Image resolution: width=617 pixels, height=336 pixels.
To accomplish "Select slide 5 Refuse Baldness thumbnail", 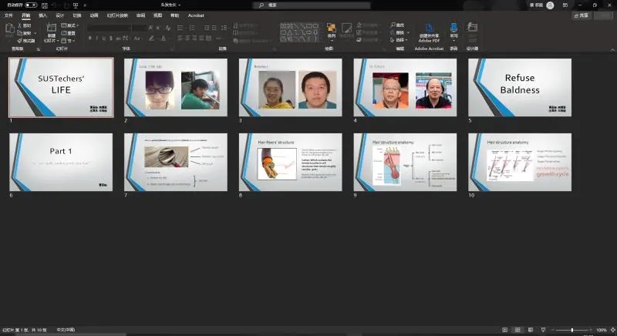I will point(520,87).
